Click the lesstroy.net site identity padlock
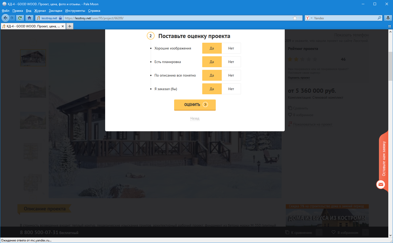 click(60, 18)
